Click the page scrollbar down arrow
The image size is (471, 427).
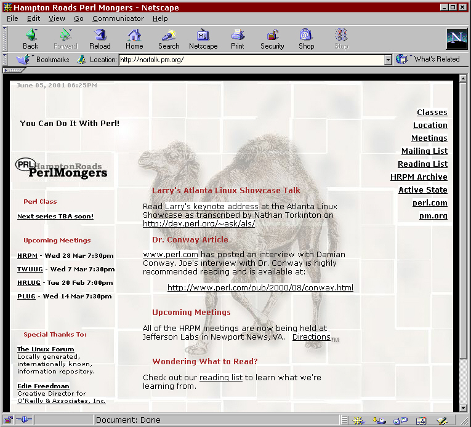pos(463,408)
